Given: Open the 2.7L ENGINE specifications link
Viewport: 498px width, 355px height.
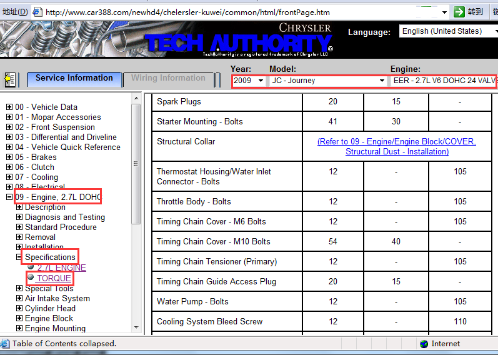Looking at the screenshot, I should click(62, 267).
